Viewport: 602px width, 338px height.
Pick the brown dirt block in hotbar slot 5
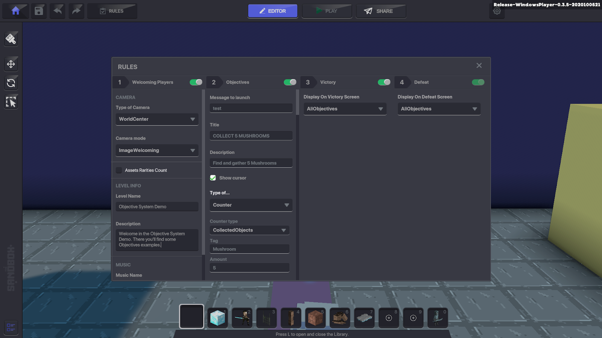[x=315, y=318]
